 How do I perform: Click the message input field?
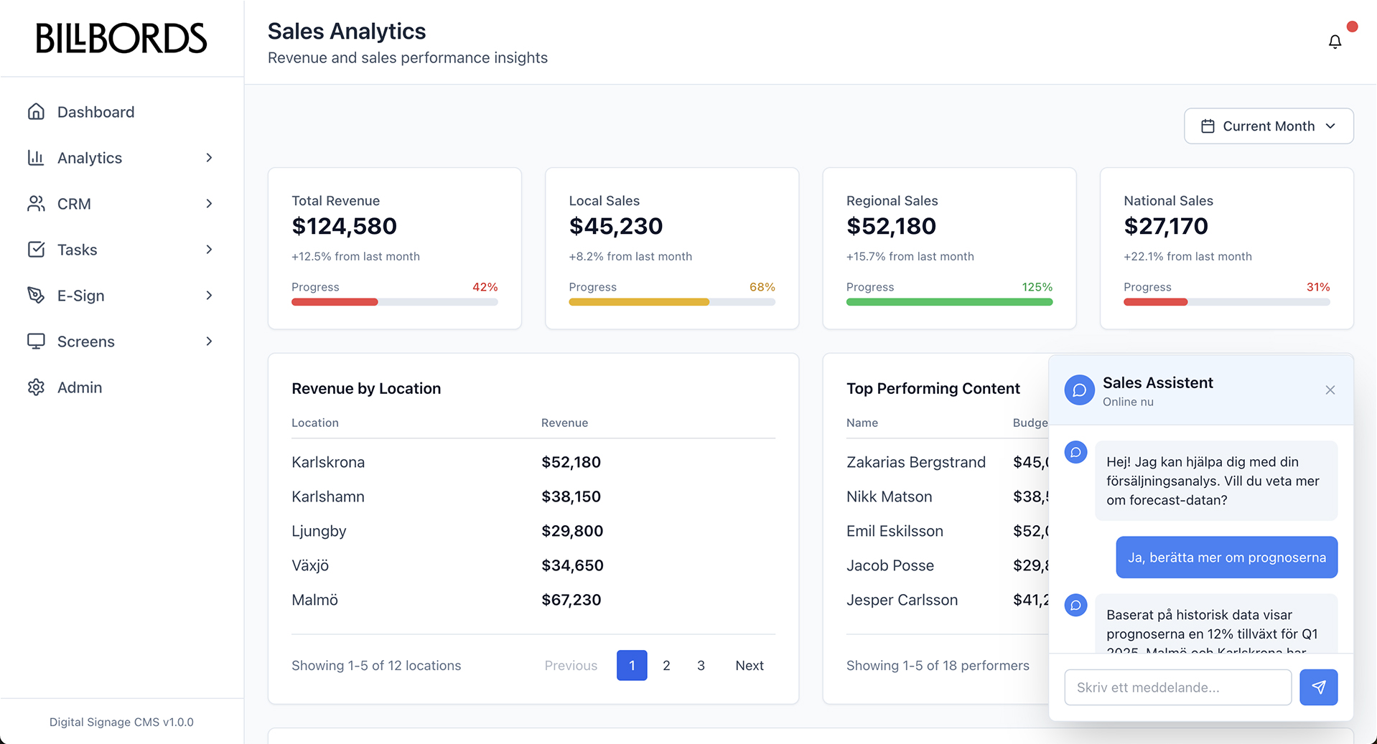tap(1177, 687)
